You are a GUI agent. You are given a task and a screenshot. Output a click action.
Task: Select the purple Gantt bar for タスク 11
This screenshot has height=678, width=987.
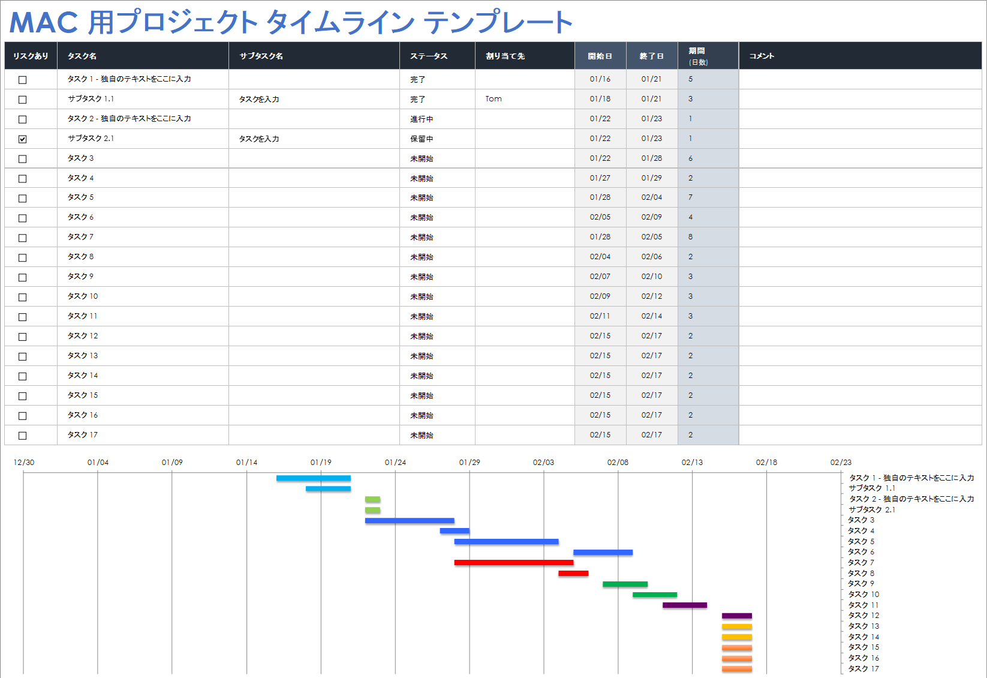685,605
